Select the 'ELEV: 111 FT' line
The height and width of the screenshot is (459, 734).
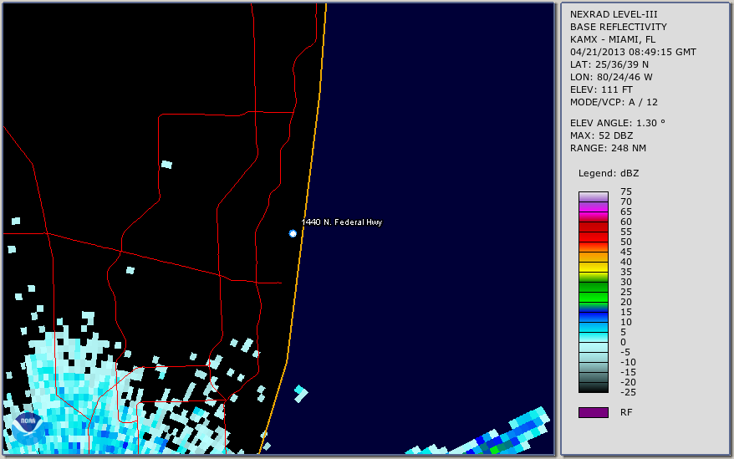(601, 89)
